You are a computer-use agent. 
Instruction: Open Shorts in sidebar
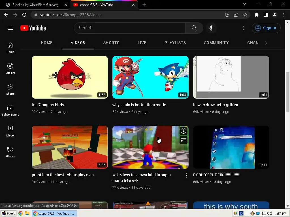10,89
